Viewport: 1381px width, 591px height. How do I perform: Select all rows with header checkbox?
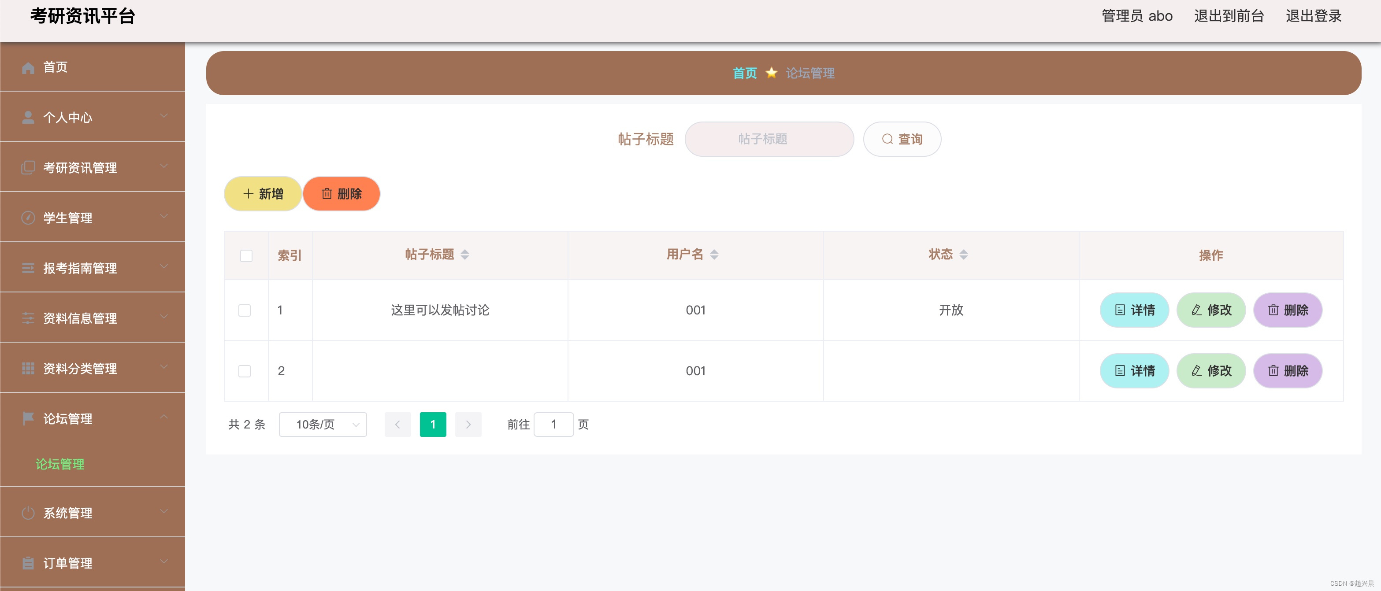click(x=246, y=256)
